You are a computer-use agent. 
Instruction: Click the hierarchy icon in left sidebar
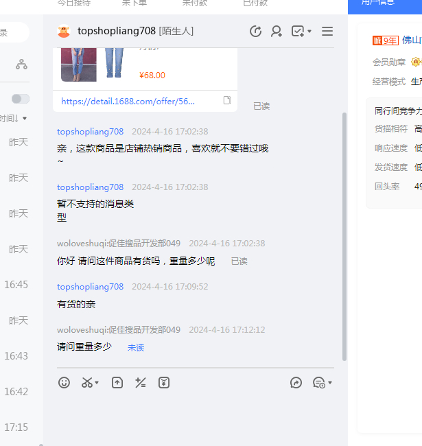[x=22, y=64]
